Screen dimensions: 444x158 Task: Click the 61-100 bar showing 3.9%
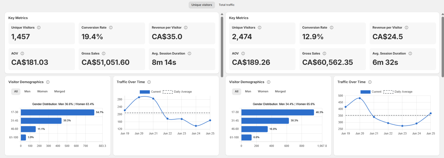tap(23, 137)
